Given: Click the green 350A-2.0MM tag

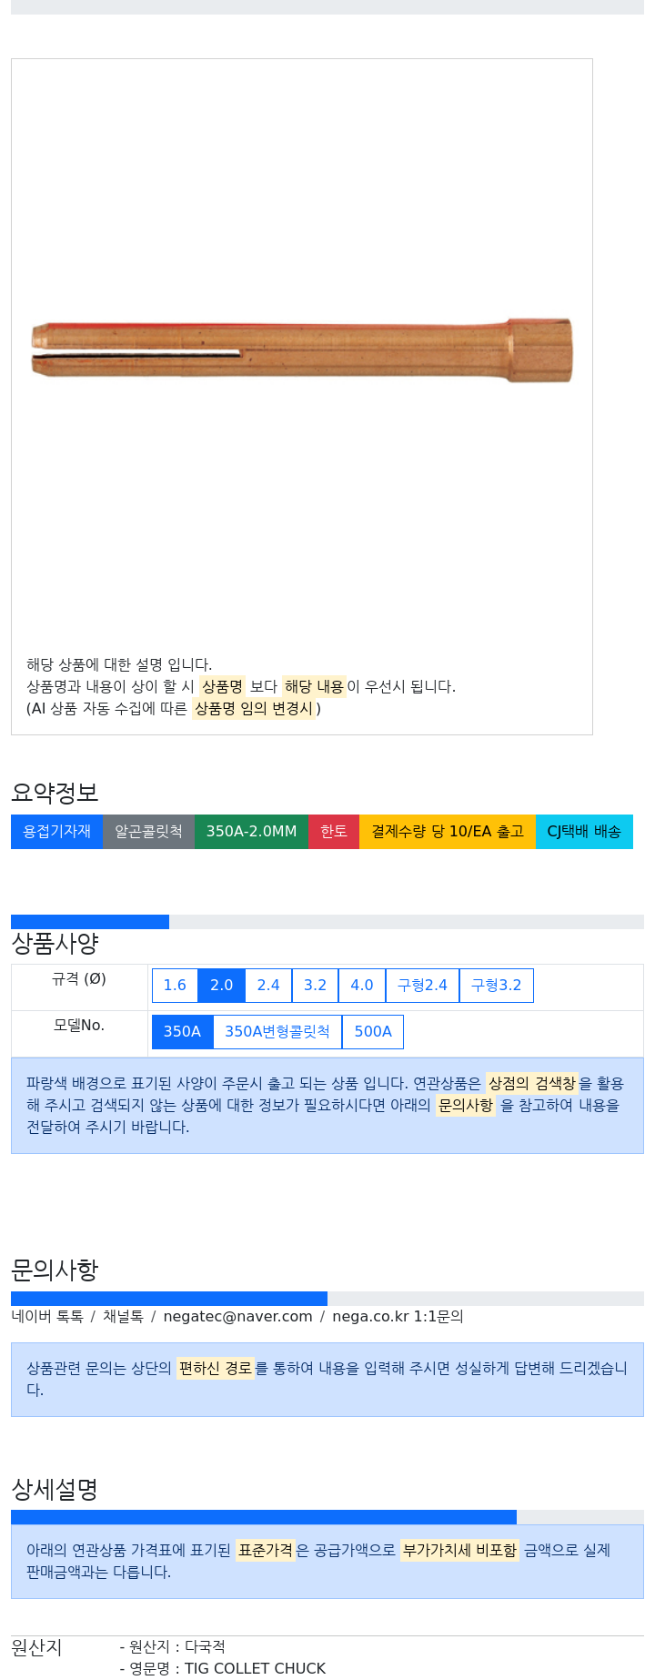Looking at the screenshot, I should (x=251, y=832).
